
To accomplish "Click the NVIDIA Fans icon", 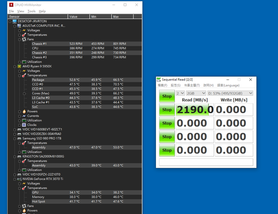I will tap(24, 206).
